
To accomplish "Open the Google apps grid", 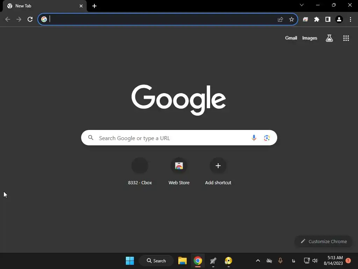I will click(x=346, y=38).
